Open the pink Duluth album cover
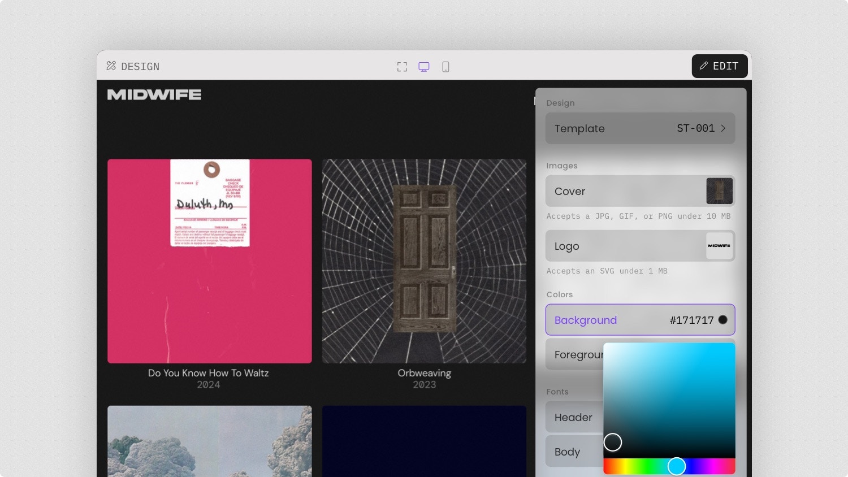Viewport: 848px width, 477px height. pyautogui.click(x=210, y=261)
